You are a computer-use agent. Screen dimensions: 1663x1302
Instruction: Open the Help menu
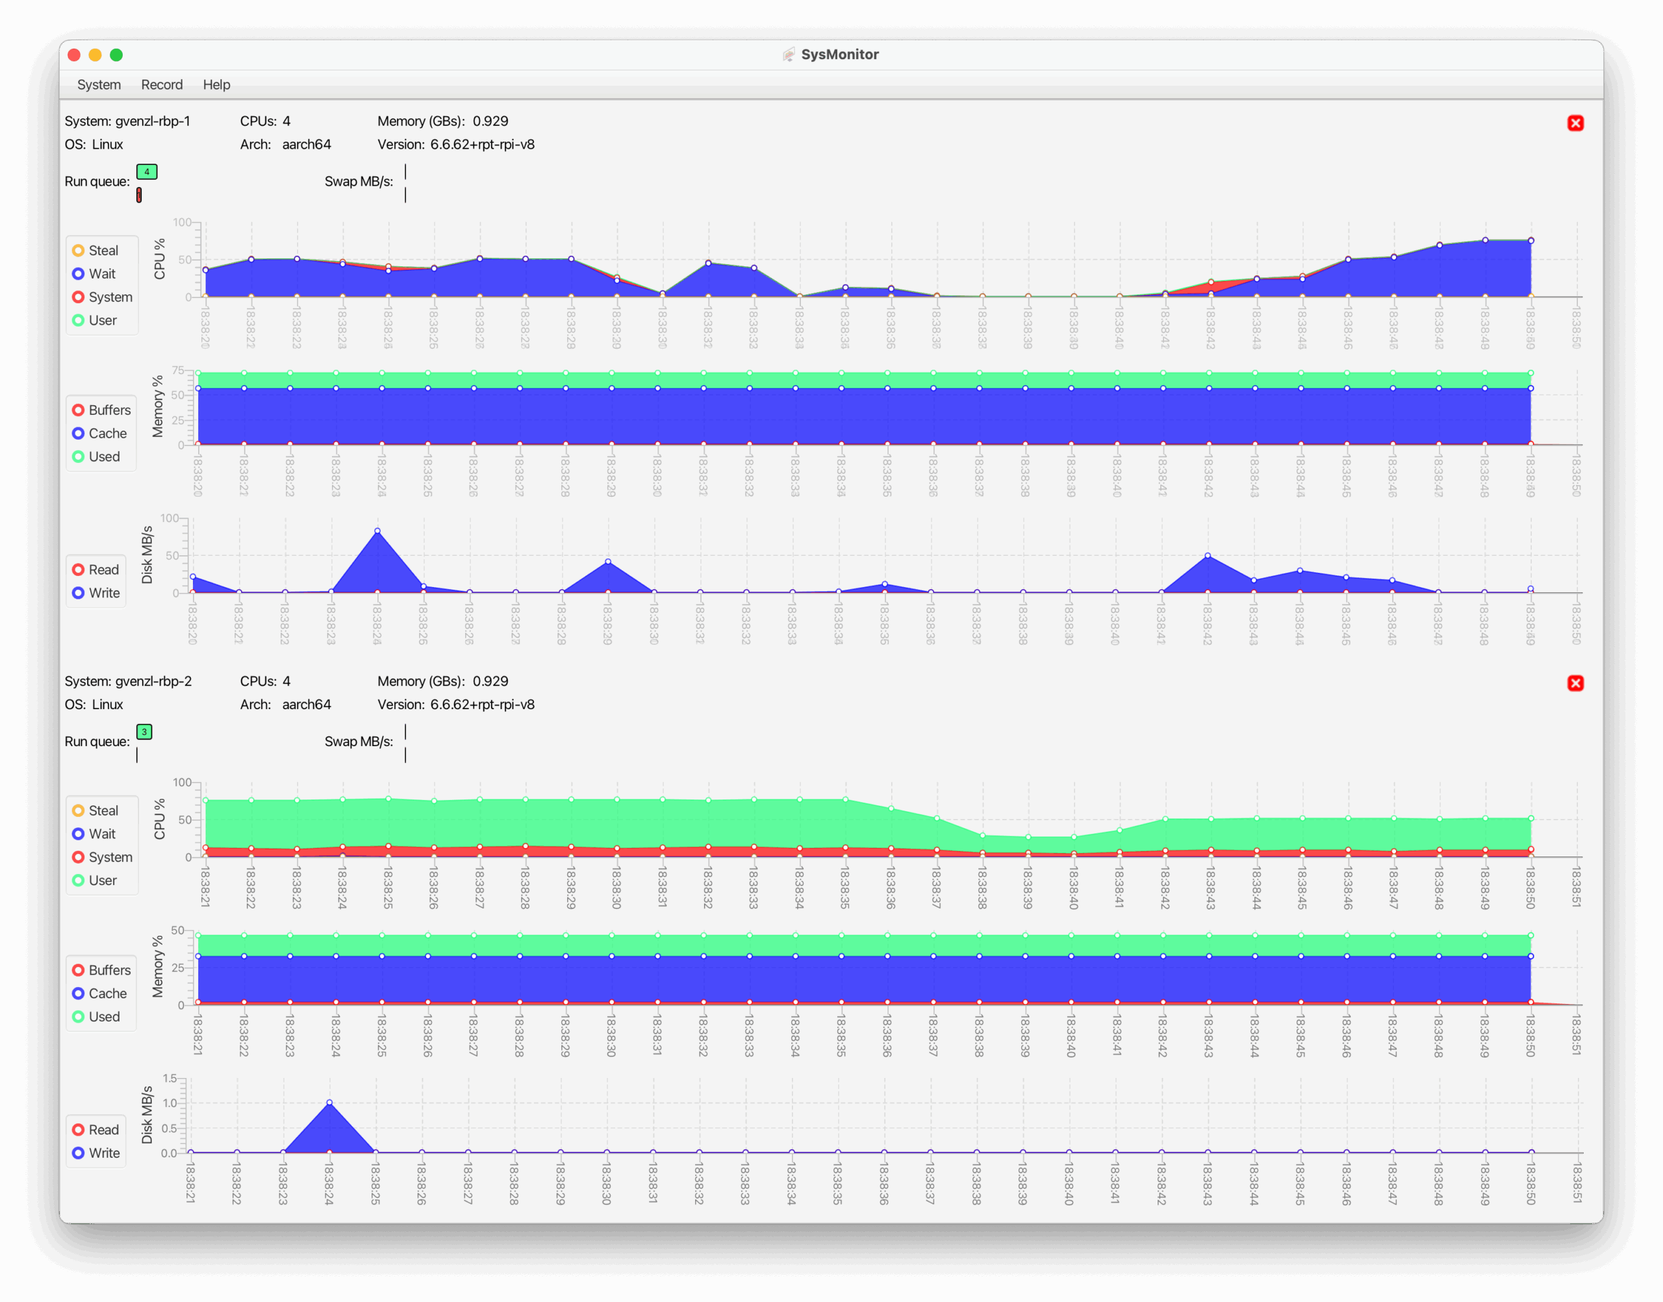(216, 84)
